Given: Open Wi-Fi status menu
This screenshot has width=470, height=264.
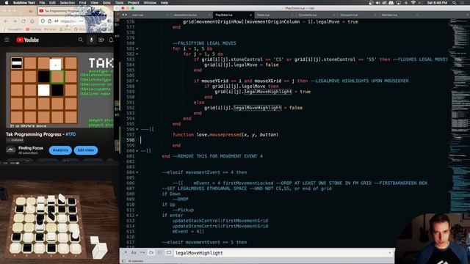Looking at the screenshot, I should pos(413,3).
